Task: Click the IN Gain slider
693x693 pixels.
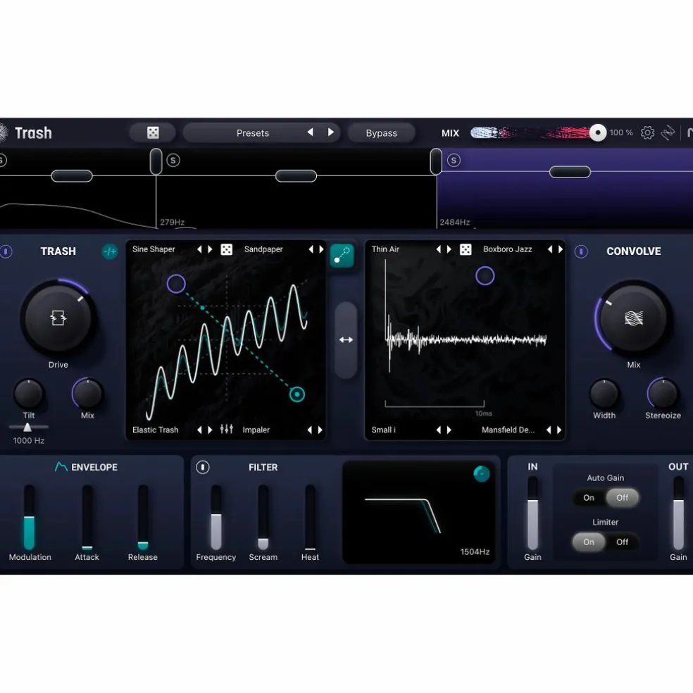Action: (x=532, y=513)
